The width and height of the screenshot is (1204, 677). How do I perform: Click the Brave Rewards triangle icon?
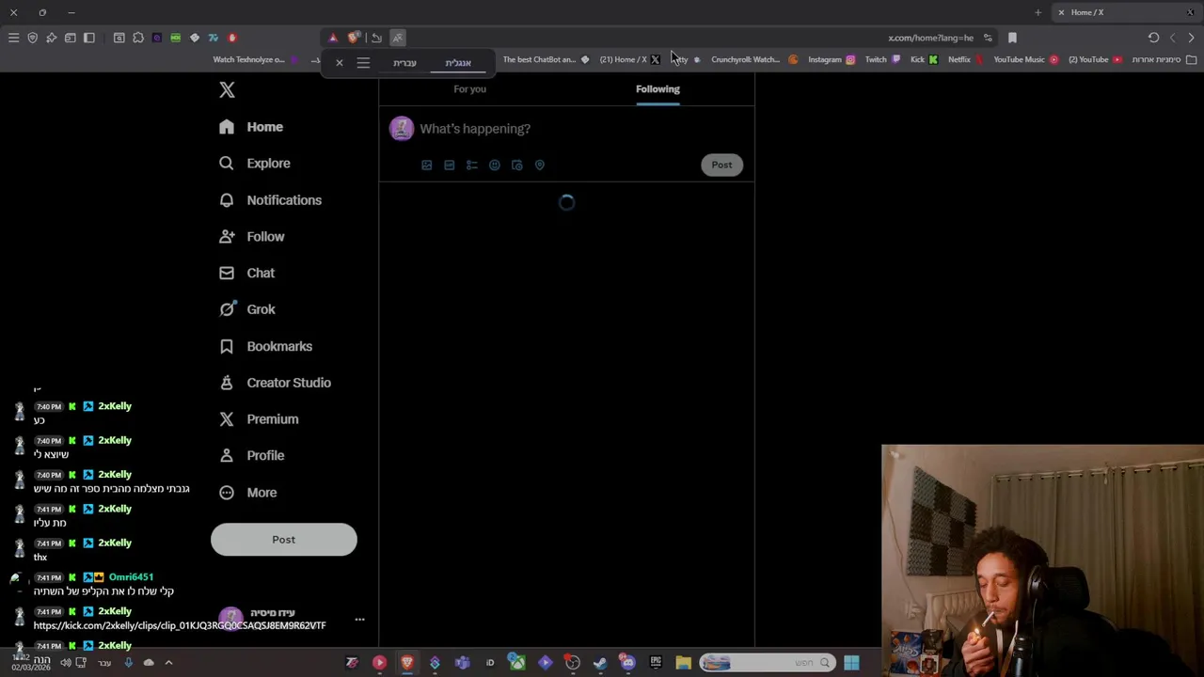coord(333,38)
